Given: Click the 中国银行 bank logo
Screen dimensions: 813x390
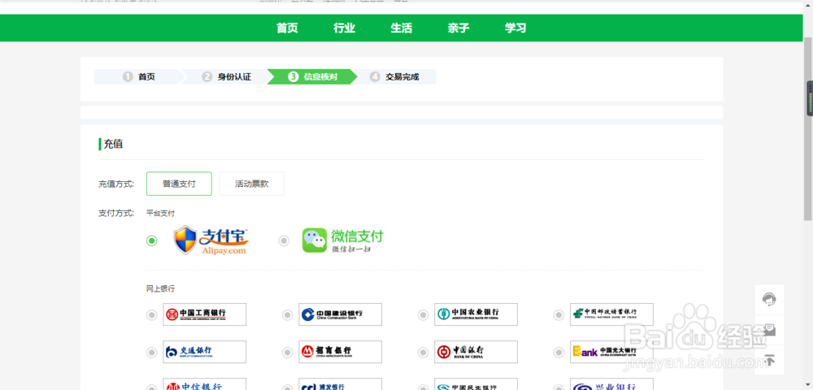Looking at the screenshot, I should pos(476,352).
